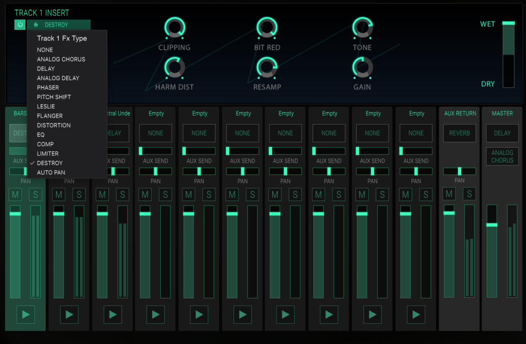Click the first Empty track's AUX SEND slider

coord(155,151)
